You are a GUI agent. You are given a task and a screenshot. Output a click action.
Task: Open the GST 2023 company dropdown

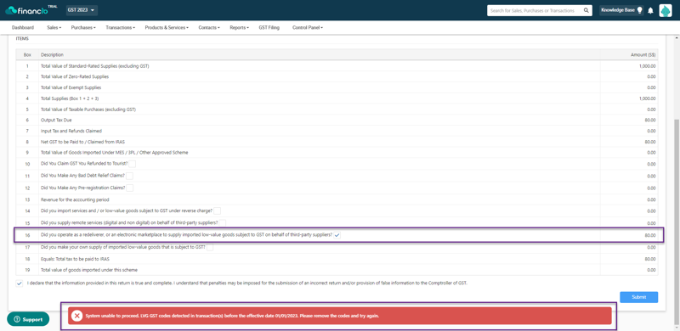82,10
